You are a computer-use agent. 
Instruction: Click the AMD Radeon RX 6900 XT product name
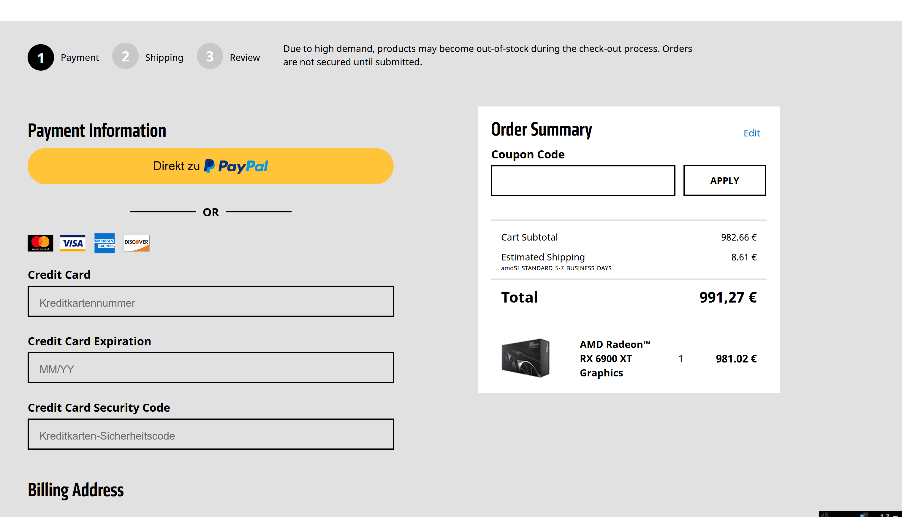click(615, 359)
